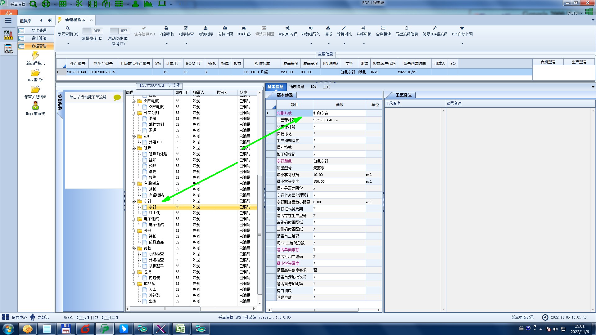Click the YX factory icon in left strip

[8, 35]
